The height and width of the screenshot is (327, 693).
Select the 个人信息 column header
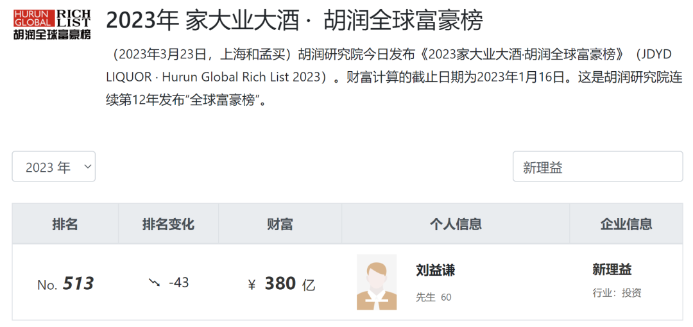tap(456, 224)
